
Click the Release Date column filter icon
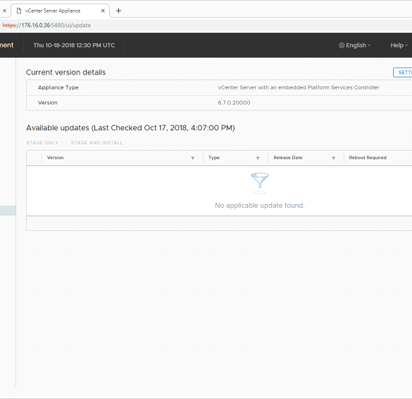click(x=333, y=158)
